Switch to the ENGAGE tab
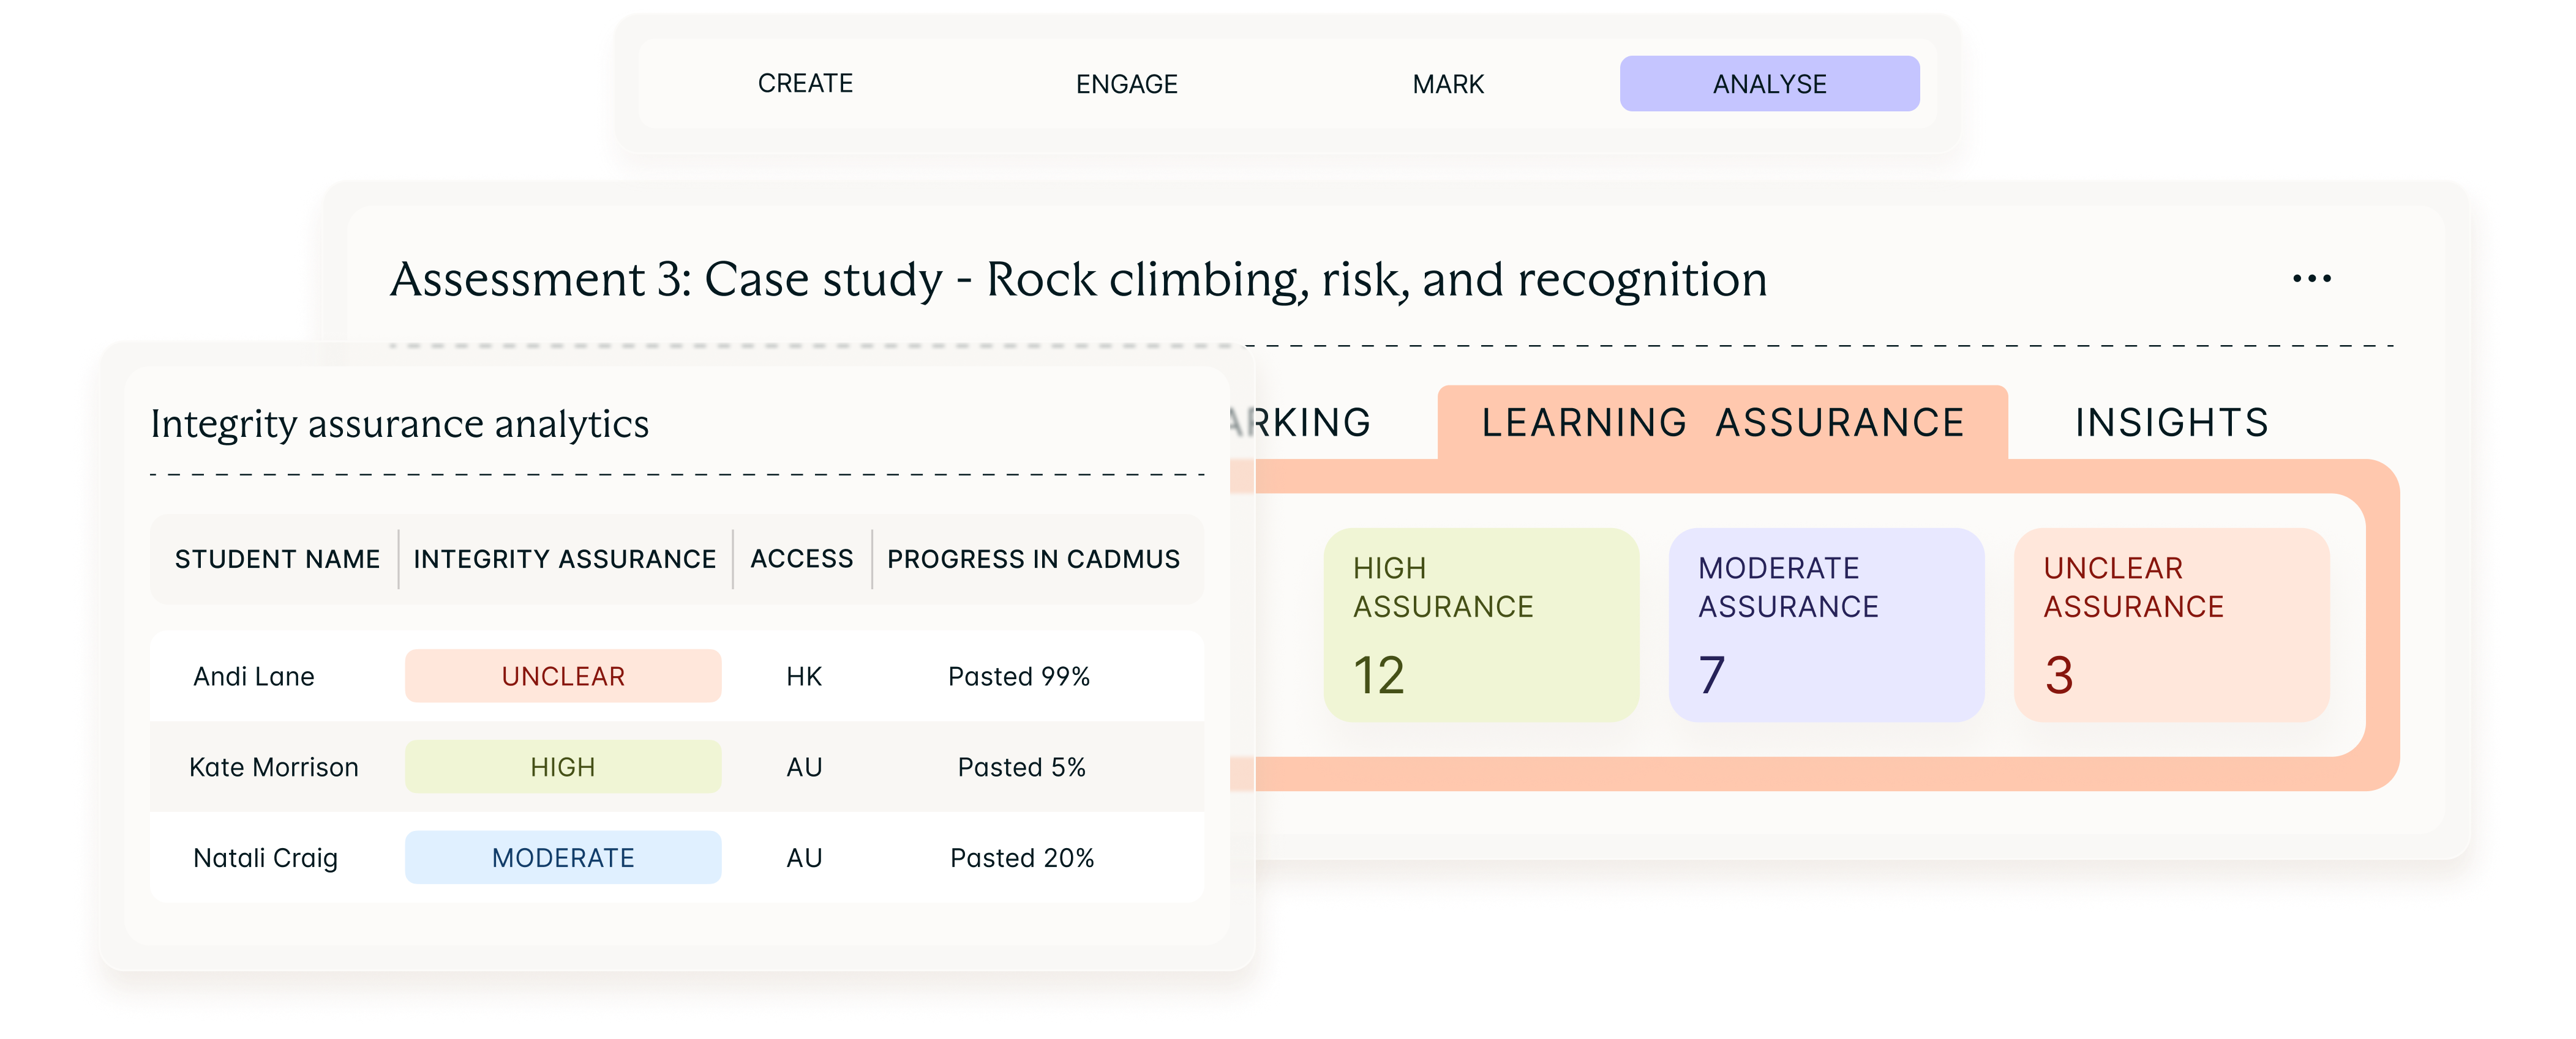The height and width of the screenshot is (1039, 2576). point(1126,84)
